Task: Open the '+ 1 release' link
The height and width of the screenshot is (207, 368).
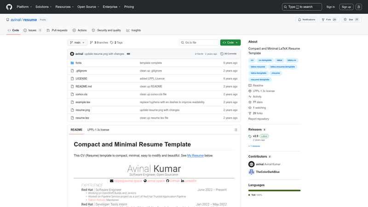Action: coord(254,146)
